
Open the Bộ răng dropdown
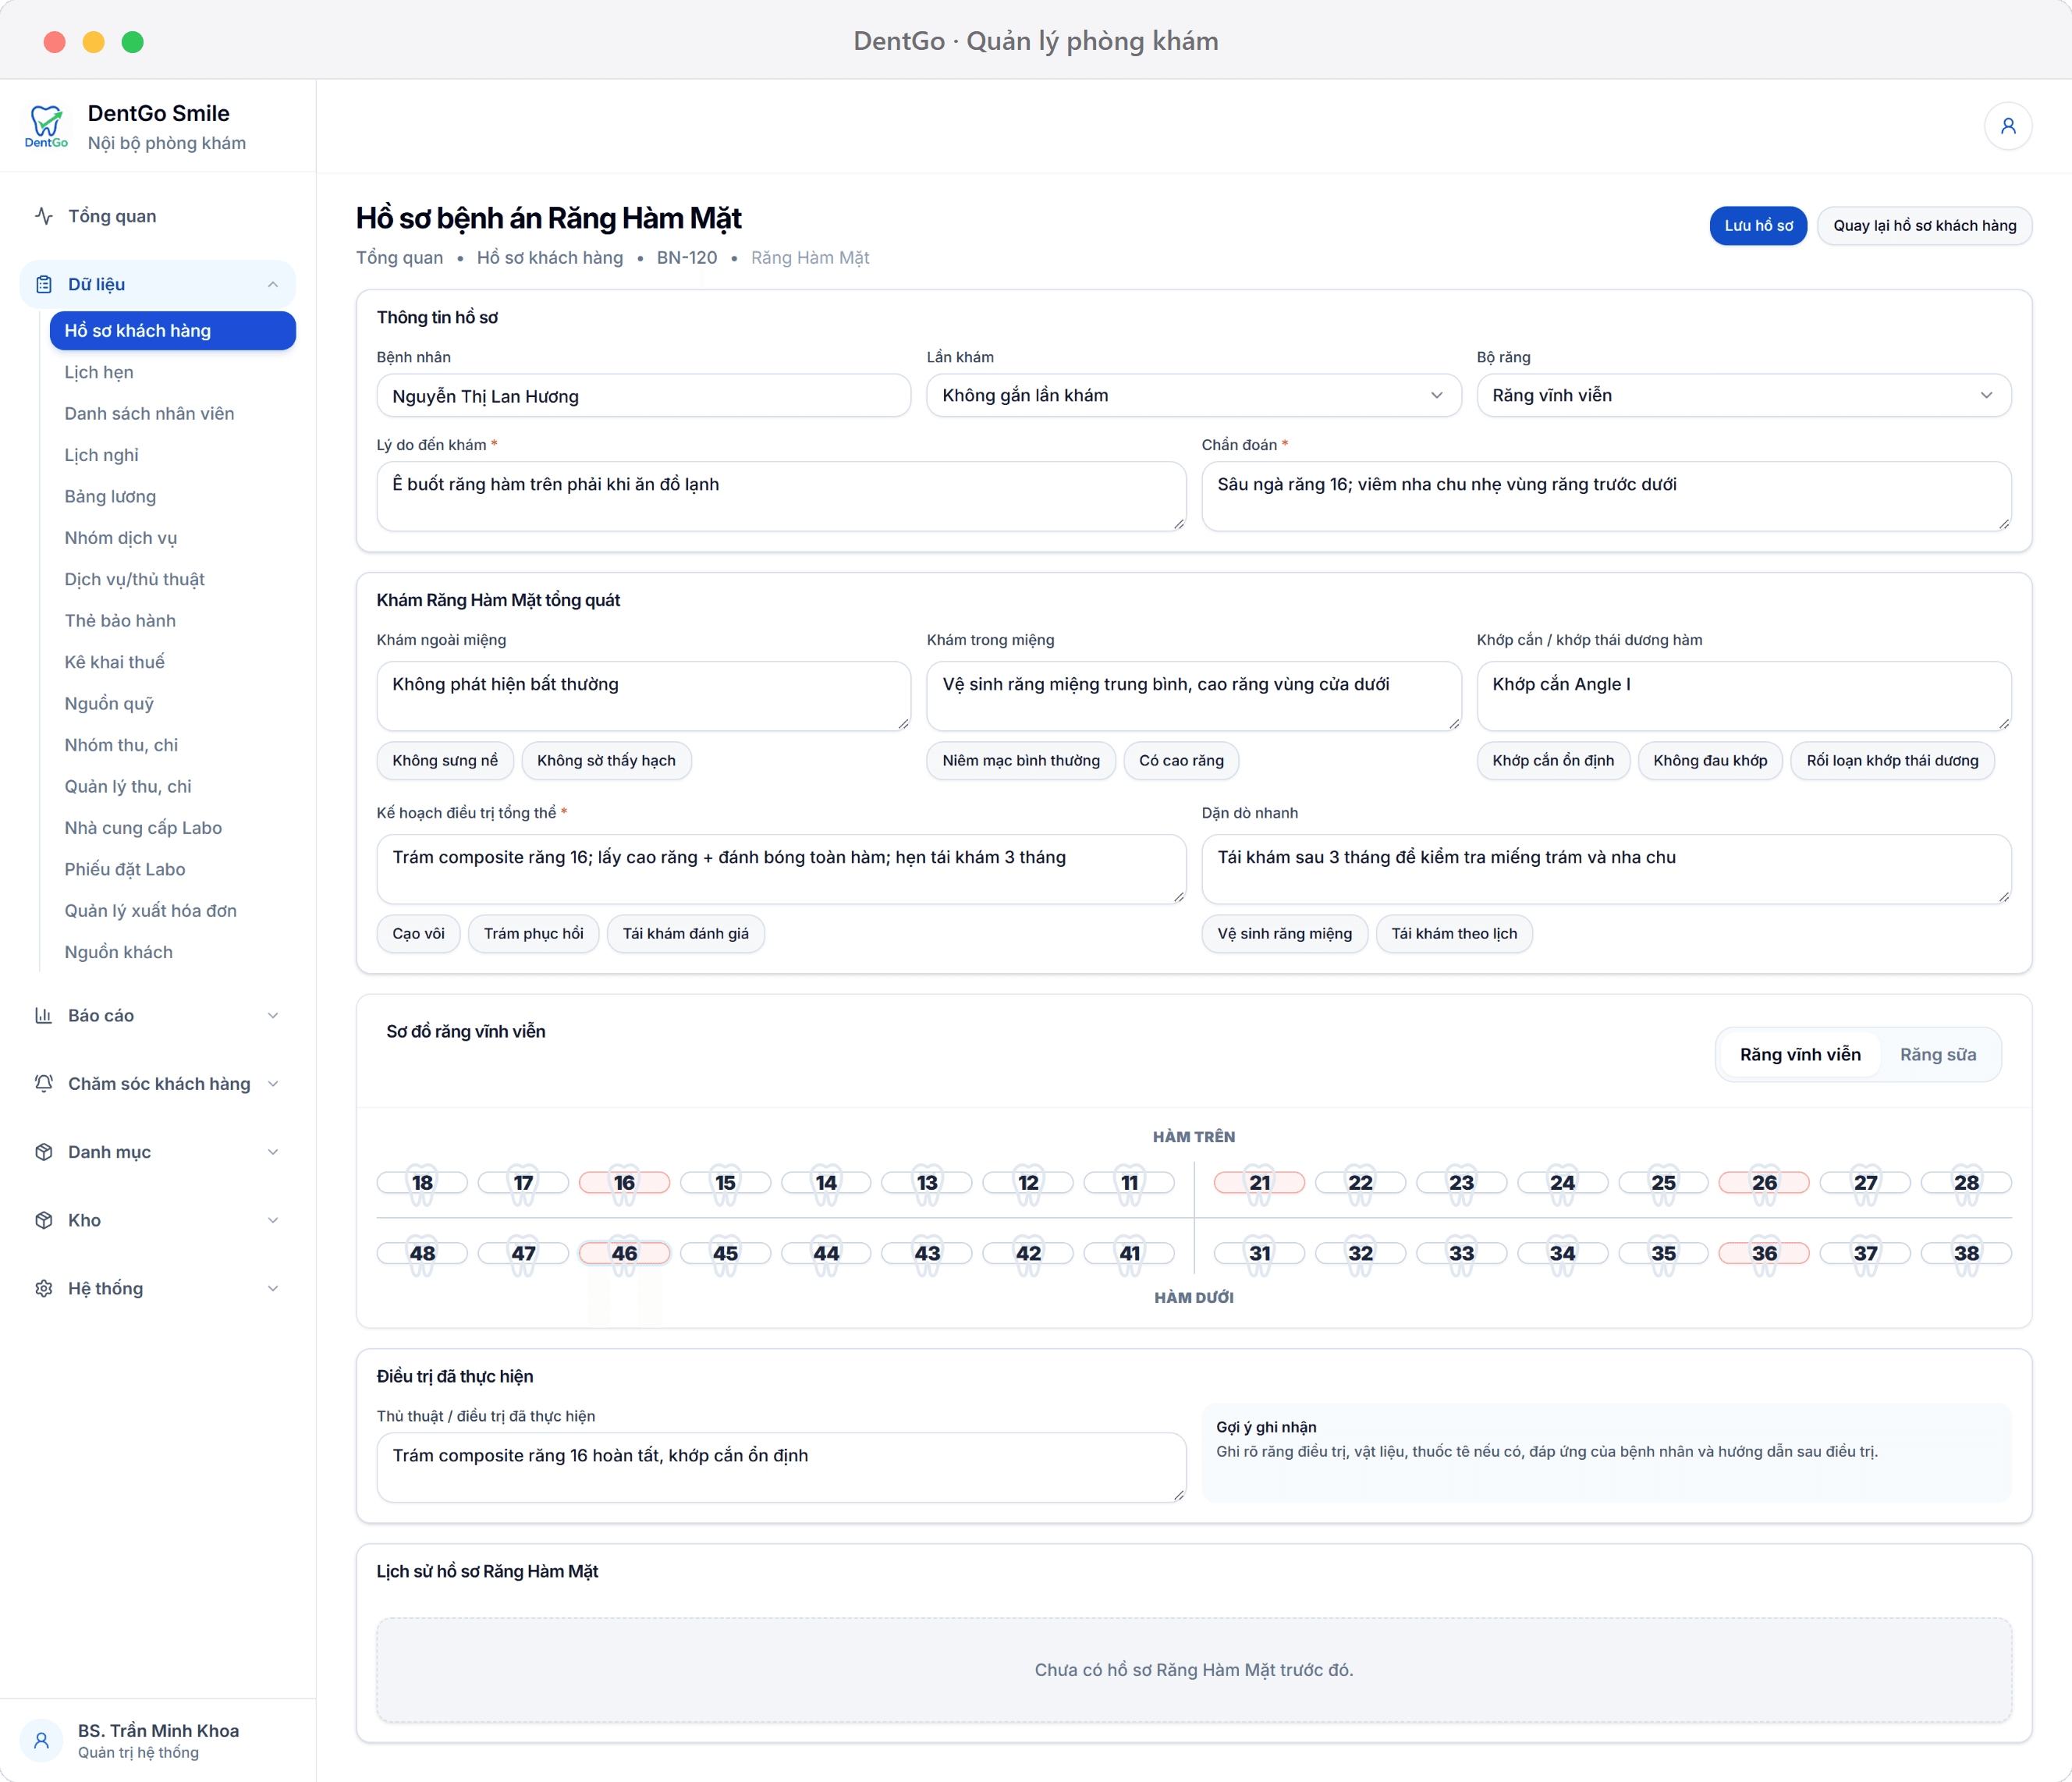coord(1743,396)
